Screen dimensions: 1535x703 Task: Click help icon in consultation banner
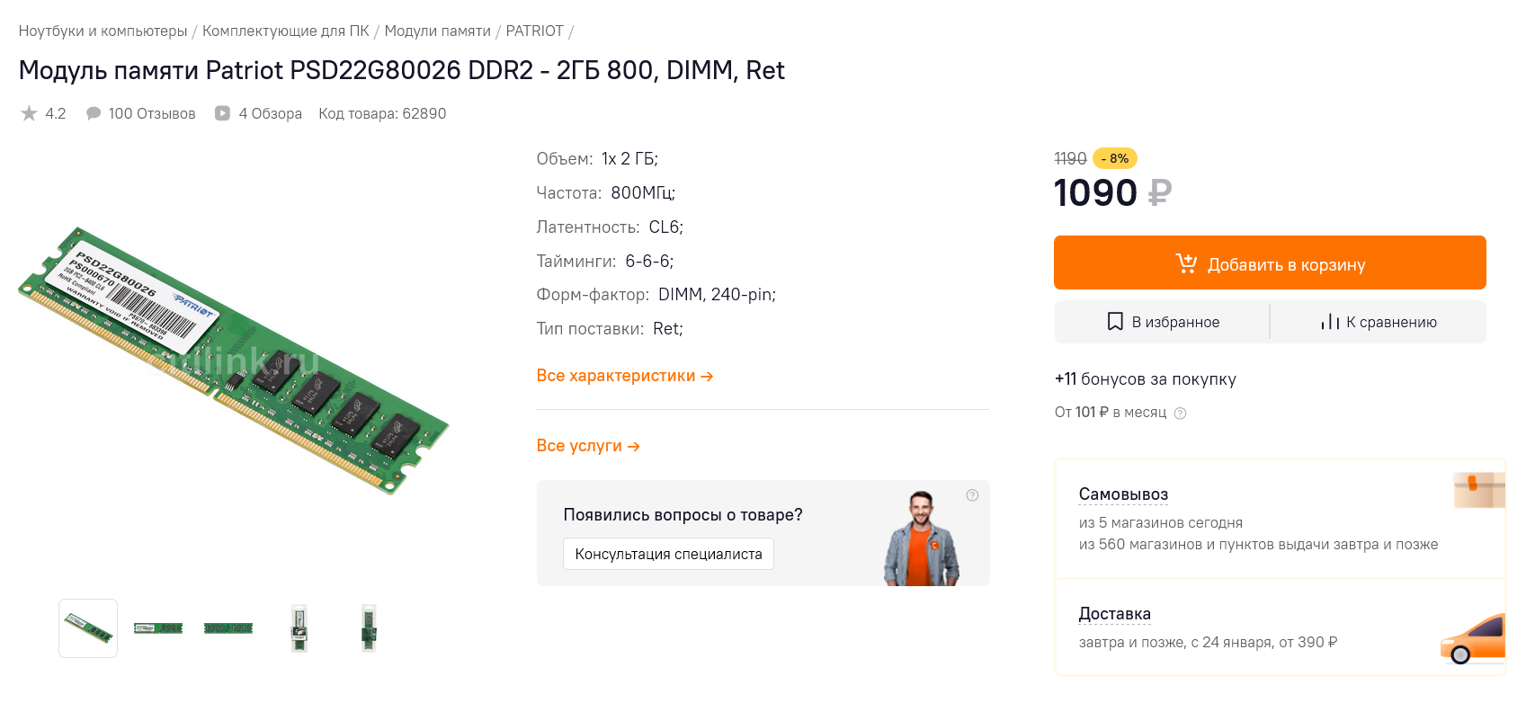[972, 495]
